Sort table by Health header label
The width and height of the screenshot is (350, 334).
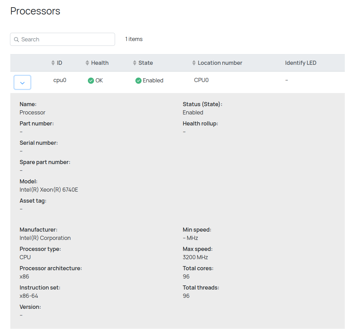click(100, 63)
